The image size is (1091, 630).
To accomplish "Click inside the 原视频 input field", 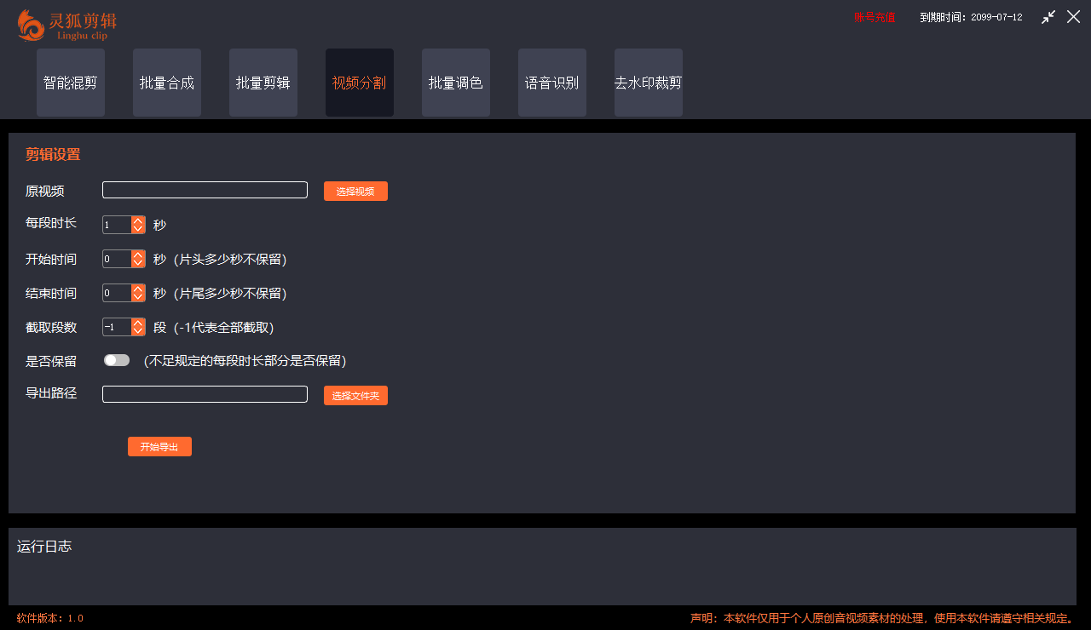I will pyautogui.click(x=205, y=189).
